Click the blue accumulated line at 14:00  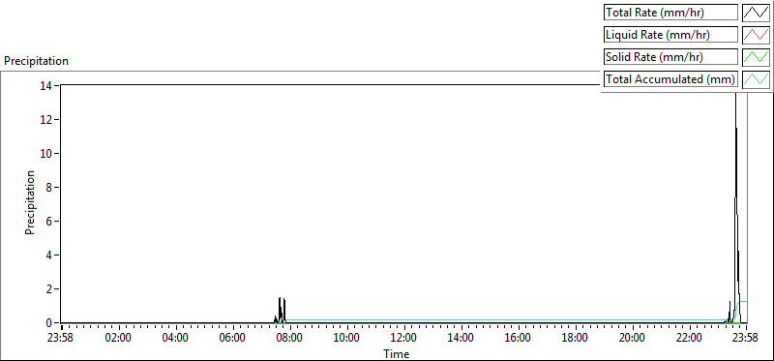461,320
